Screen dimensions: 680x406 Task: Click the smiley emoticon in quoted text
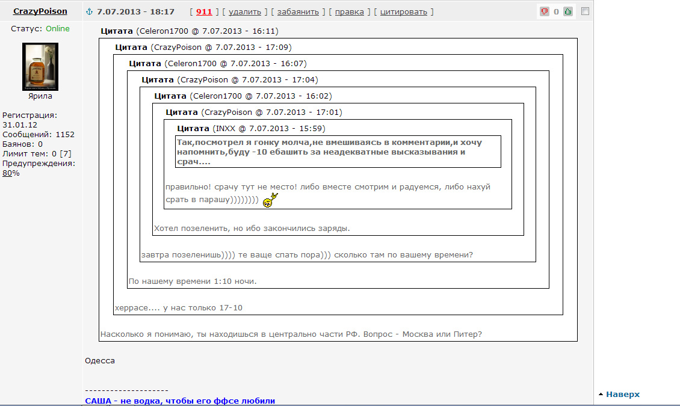[270, 200]
